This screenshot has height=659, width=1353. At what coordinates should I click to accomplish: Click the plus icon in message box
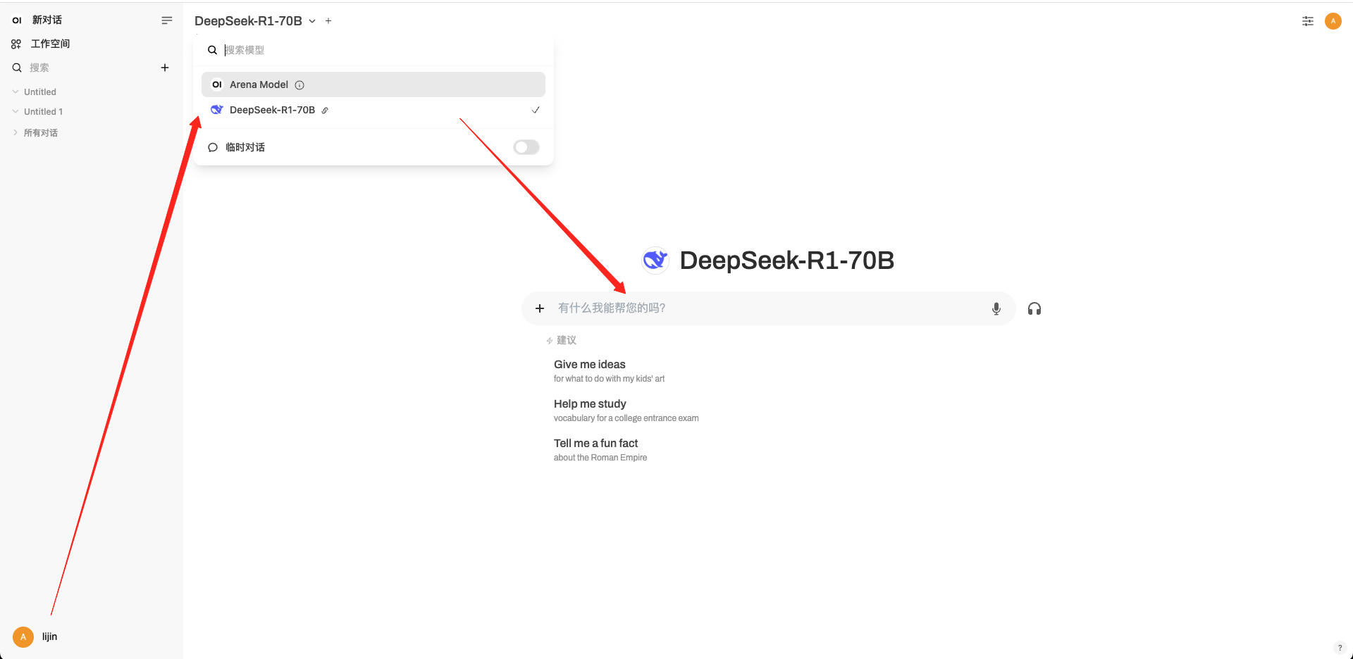tap(540, 308)
